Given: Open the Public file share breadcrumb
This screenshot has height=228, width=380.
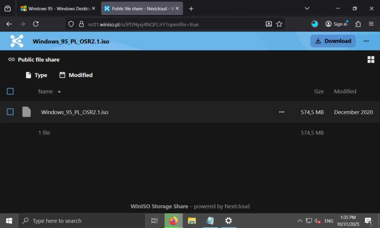Looking at the screenshot, I should [34, 60].
